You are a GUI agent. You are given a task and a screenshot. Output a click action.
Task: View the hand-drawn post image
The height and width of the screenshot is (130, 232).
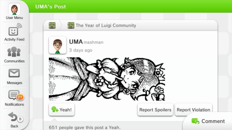(x=107, y=79)
